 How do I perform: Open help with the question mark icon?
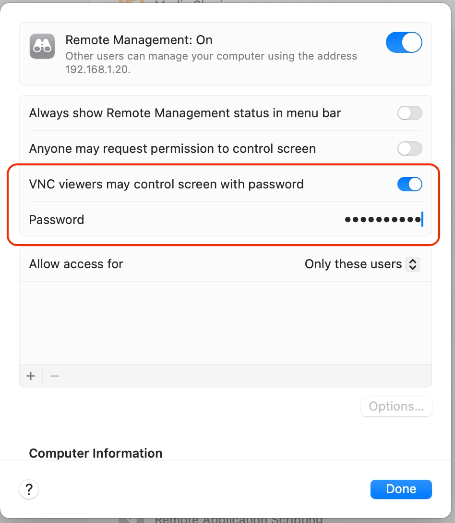(x=29, y=490)
